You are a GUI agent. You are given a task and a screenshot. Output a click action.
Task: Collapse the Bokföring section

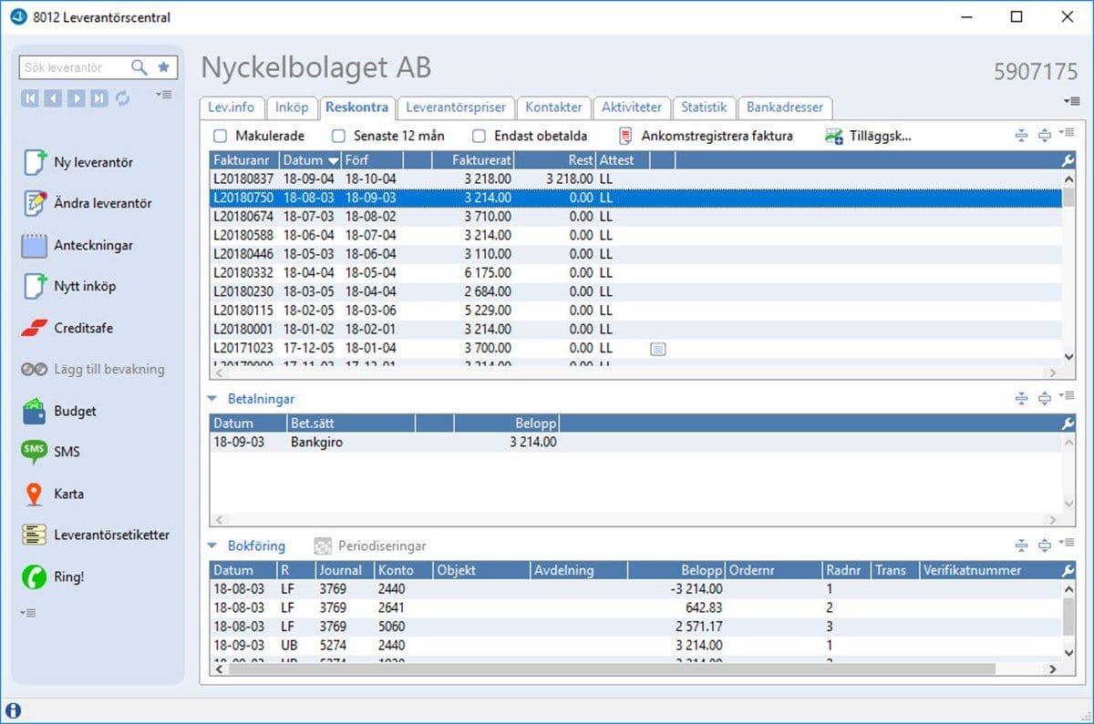[x=212, y=546]
